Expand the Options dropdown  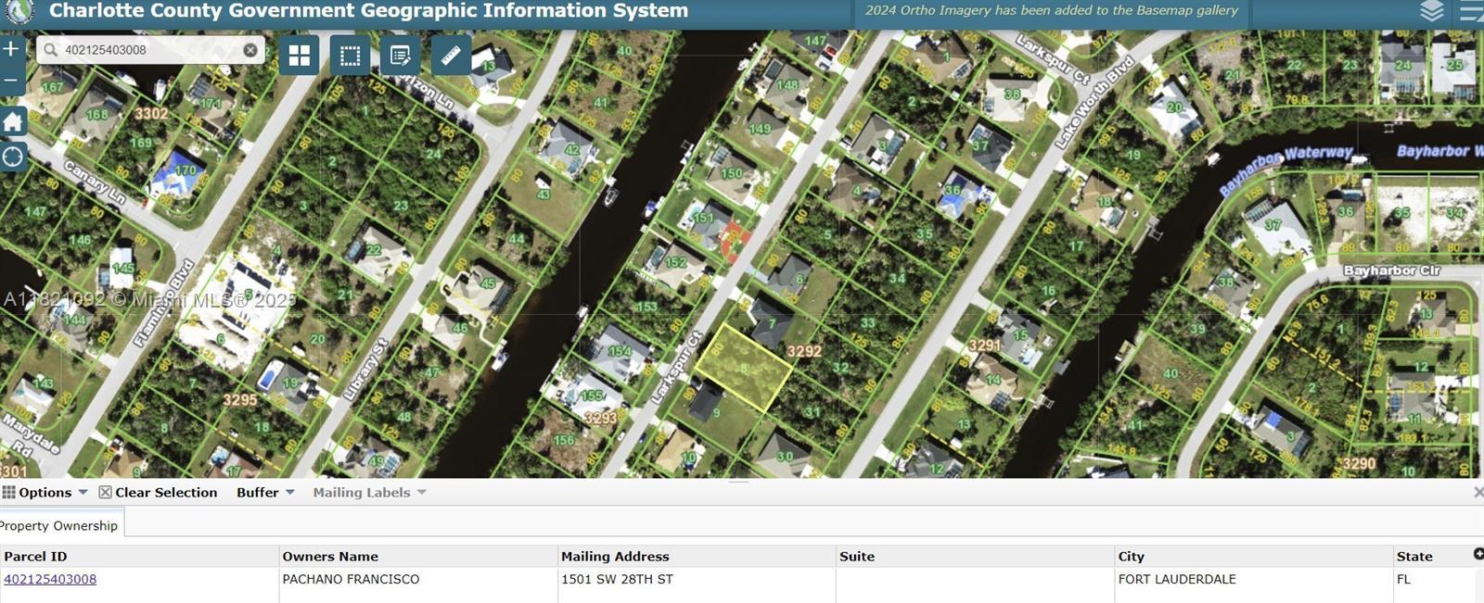click(45, 493)
